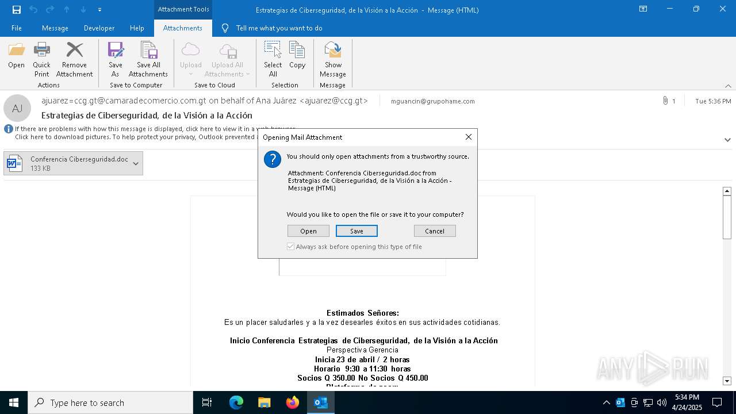Open the attachment dropdown arrow for Conferencia Ciberseguridad.doc
The width and height of the screenshot is (736, 414).
pyautogui.click(x=136, y=163)
